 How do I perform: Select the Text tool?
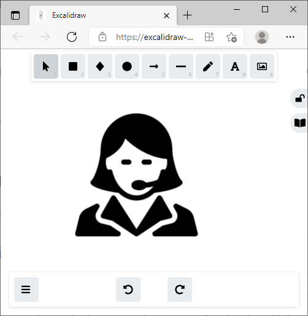pos(235,66)
